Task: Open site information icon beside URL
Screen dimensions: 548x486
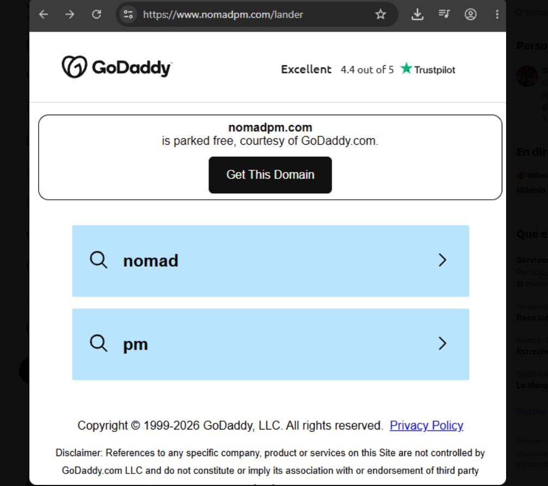Action: coord(128,14)
